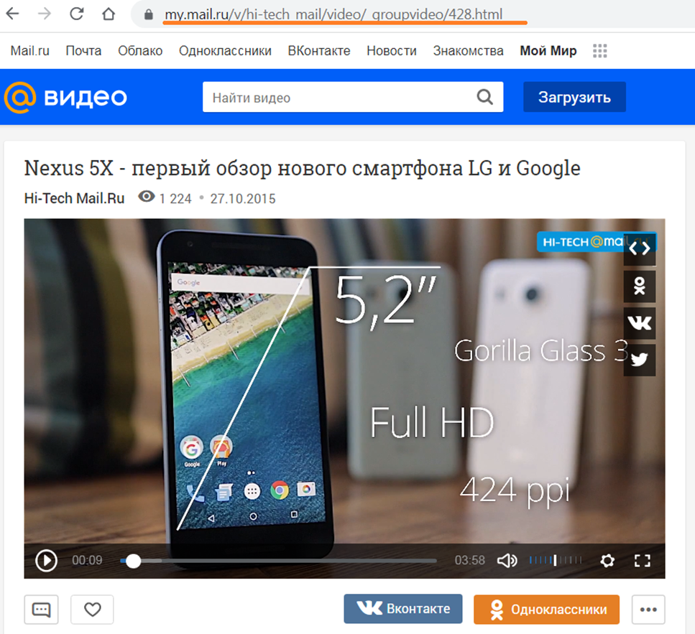The height and width of the screenshot is (634, 695).
Task: Open the browser home page icon
Action: pyautogui.click(x=109, y=14)
